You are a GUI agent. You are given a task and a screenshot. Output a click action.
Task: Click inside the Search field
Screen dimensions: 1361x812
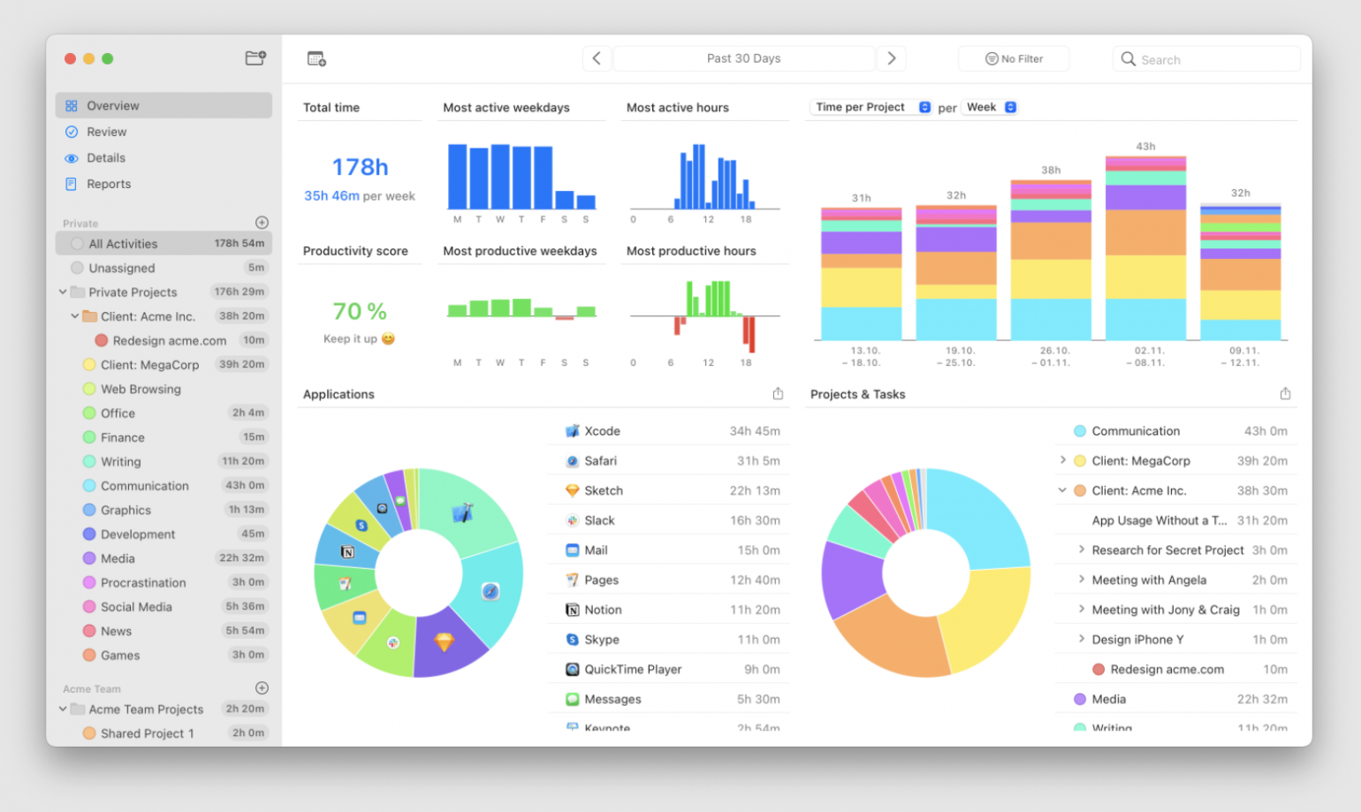(x=1206, y=58)
